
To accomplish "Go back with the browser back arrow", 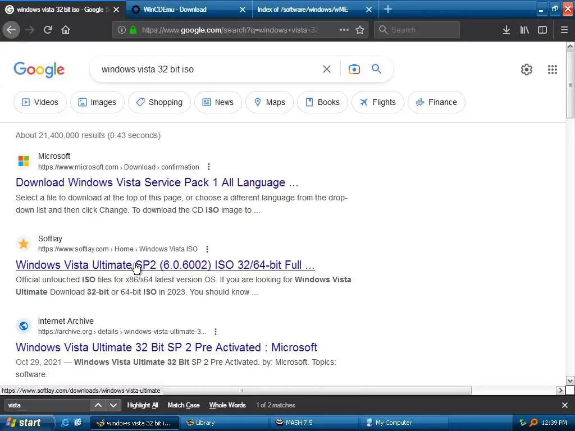I will pyautogui.click(x=11, y=30).
